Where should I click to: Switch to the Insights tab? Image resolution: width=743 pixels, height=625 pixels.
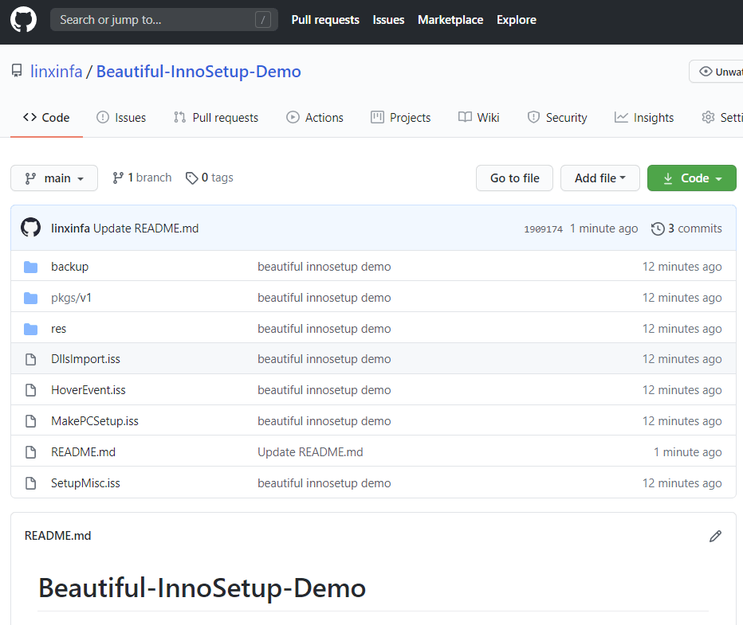coord(643,117)
